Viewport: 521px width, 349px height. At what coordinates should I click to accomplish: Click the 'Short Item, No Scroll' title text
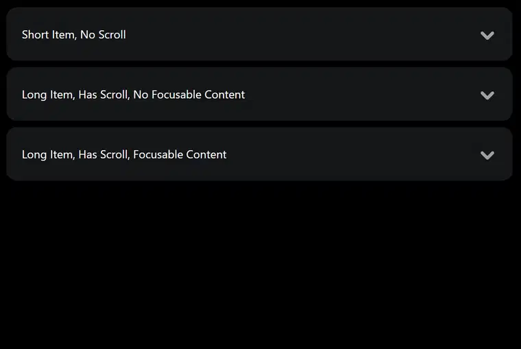point(74,34)
